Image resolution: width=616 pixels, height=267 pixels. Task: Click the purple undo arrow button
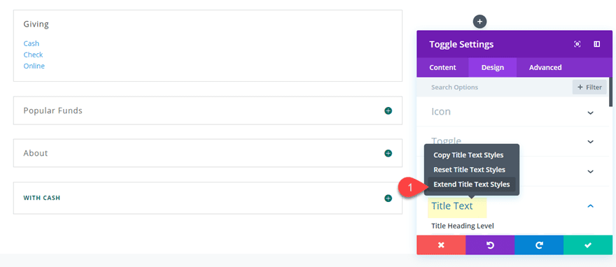490,245
